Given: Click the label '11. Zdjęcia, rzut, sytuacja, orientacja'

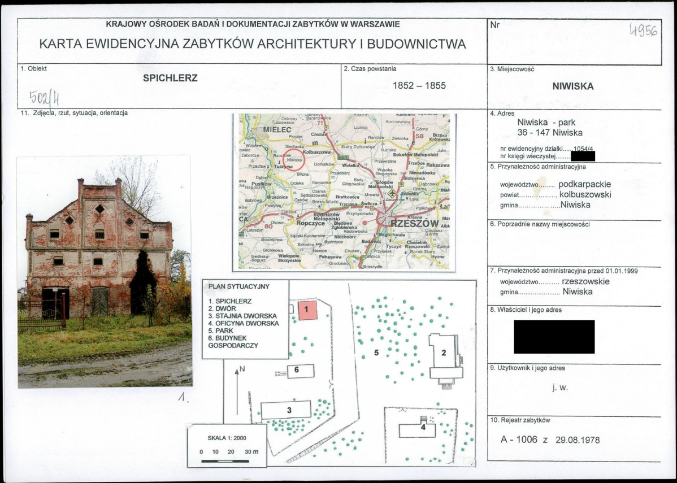Looking at the screenshot, I should (74, 113).
